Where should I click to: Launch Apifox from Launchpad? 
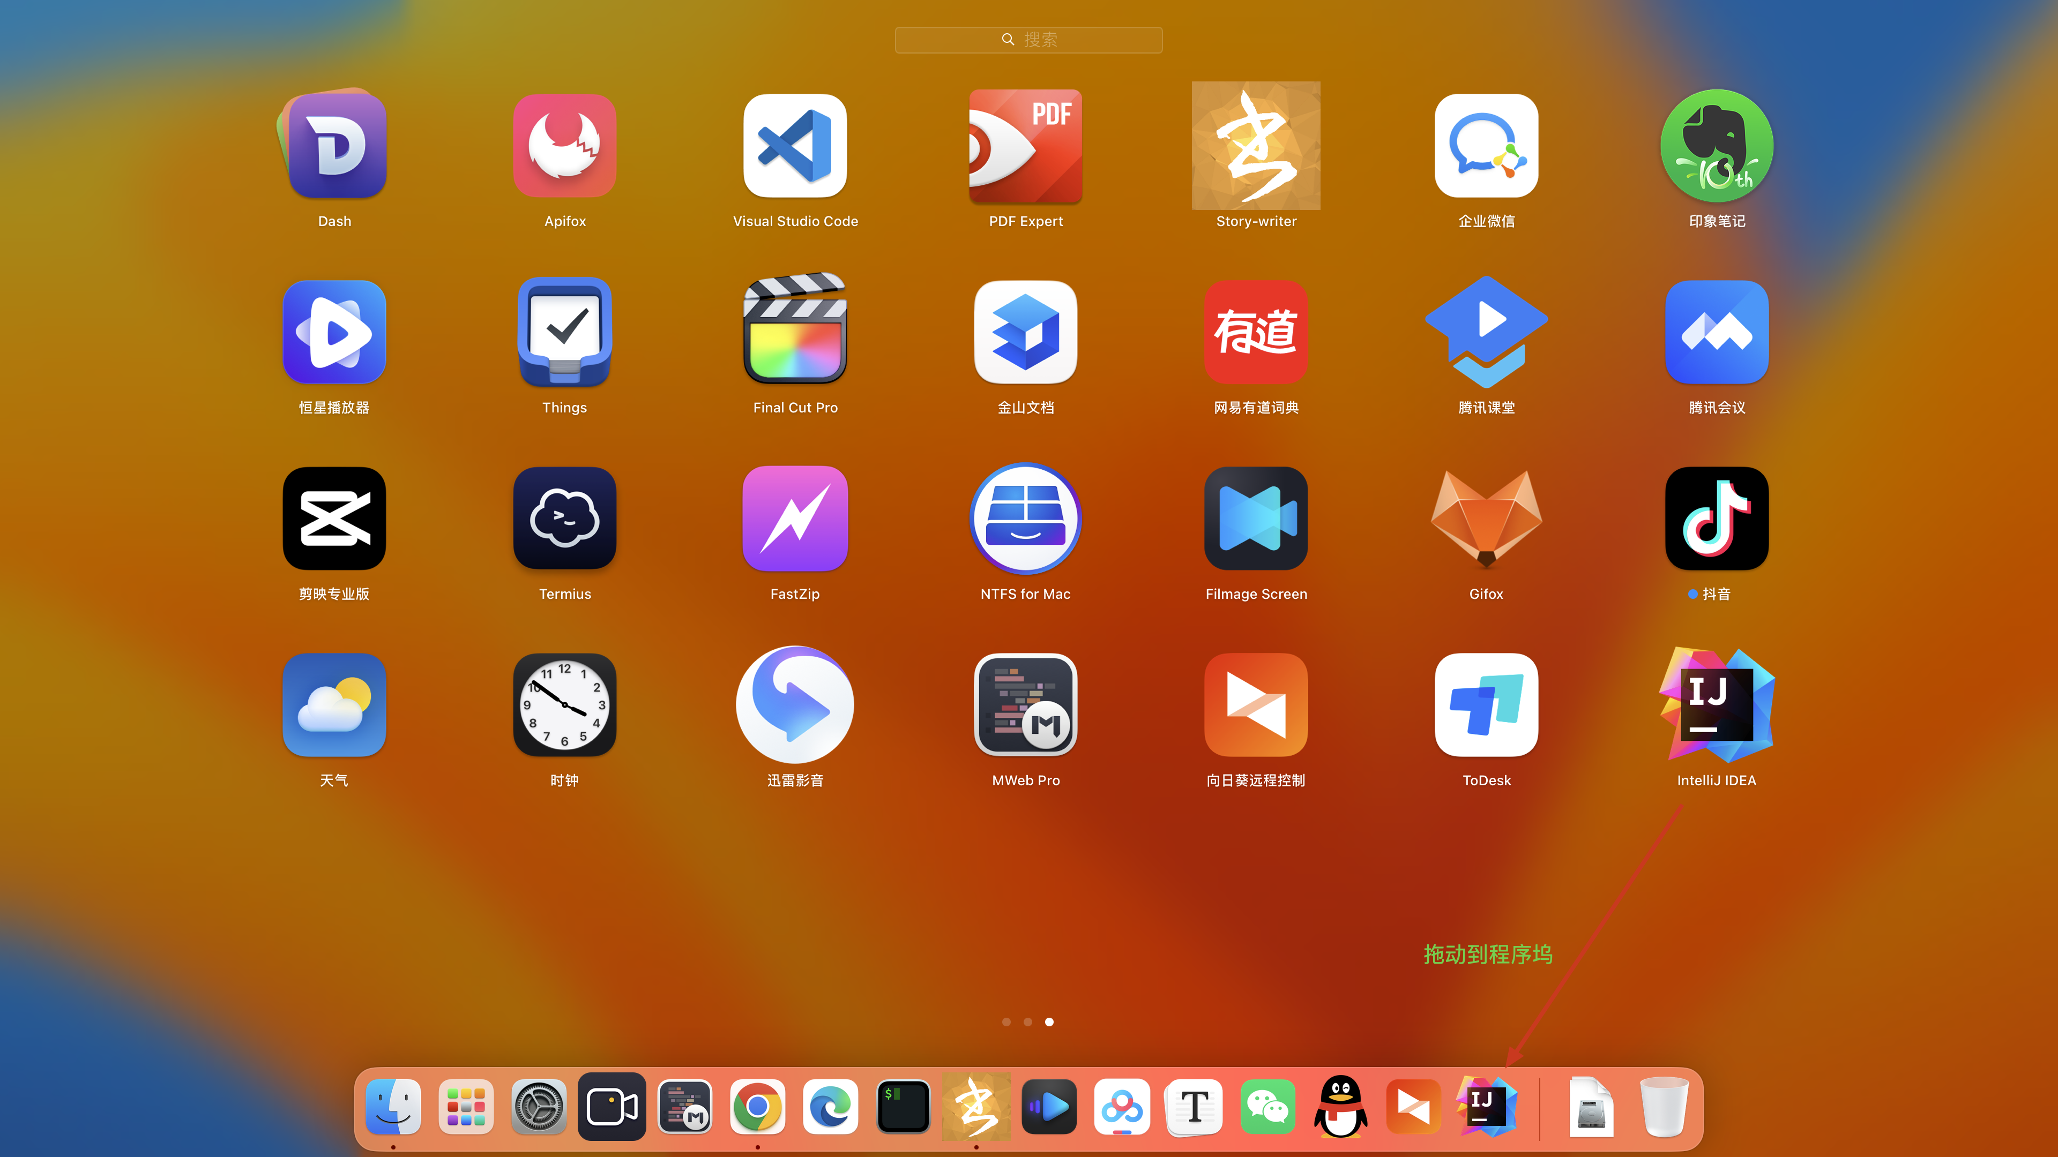pos(565,145)
